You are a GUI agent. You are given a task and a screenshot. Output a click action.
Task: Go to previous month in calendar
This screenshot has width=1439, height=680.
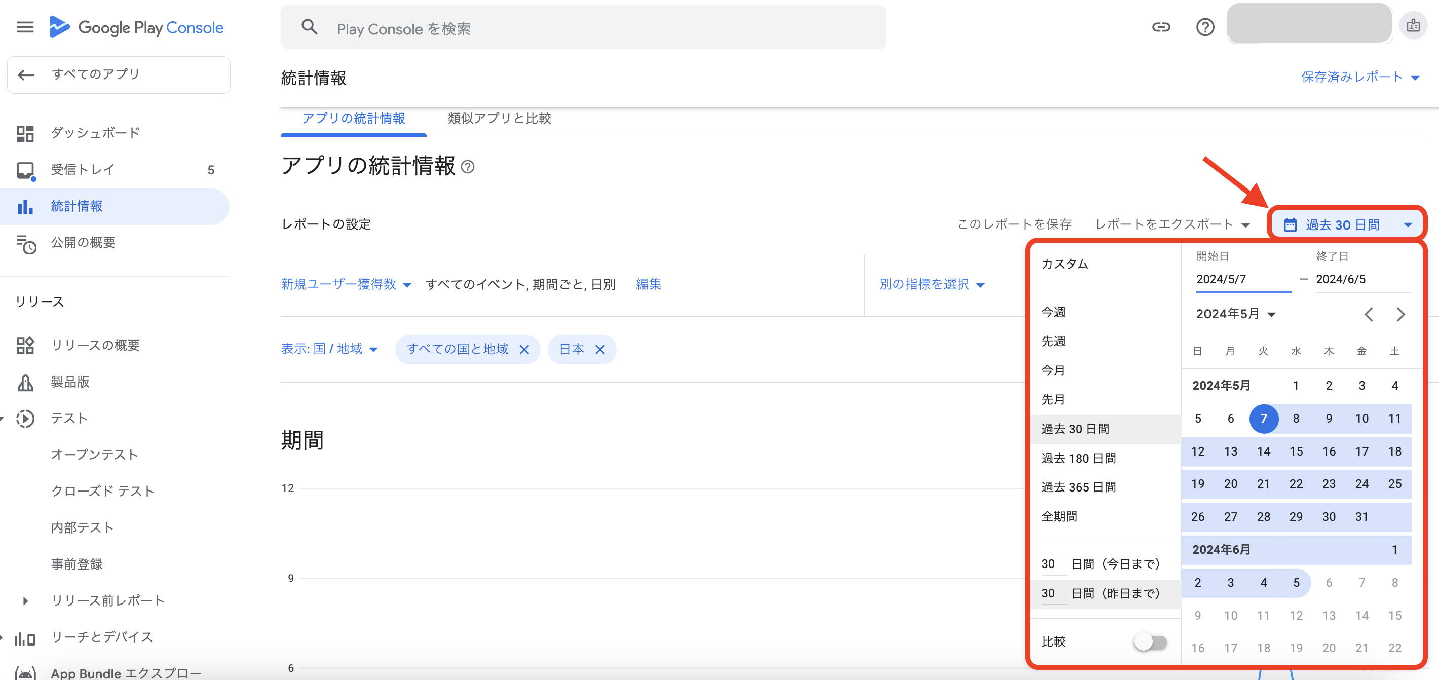pyautogui.click(x=1368, y=314)
